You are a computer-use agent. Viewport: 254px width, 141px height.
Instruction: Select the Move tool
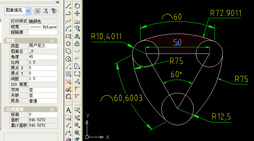(77, 14)
